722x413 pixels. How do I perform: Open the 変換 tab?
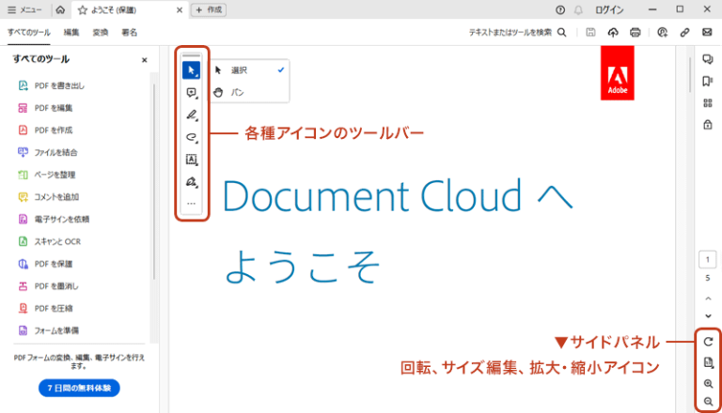coord(101,32)
